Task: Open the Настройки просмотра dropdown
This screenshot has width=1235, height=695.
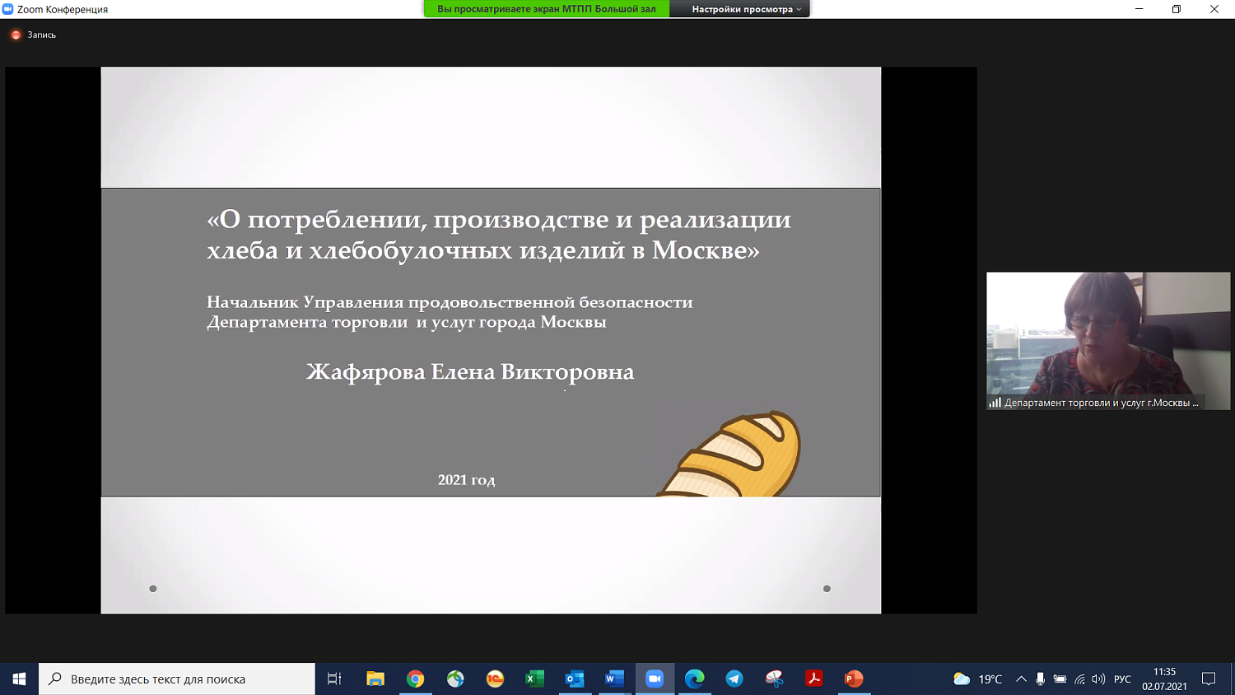Action: tap(739, 9)
